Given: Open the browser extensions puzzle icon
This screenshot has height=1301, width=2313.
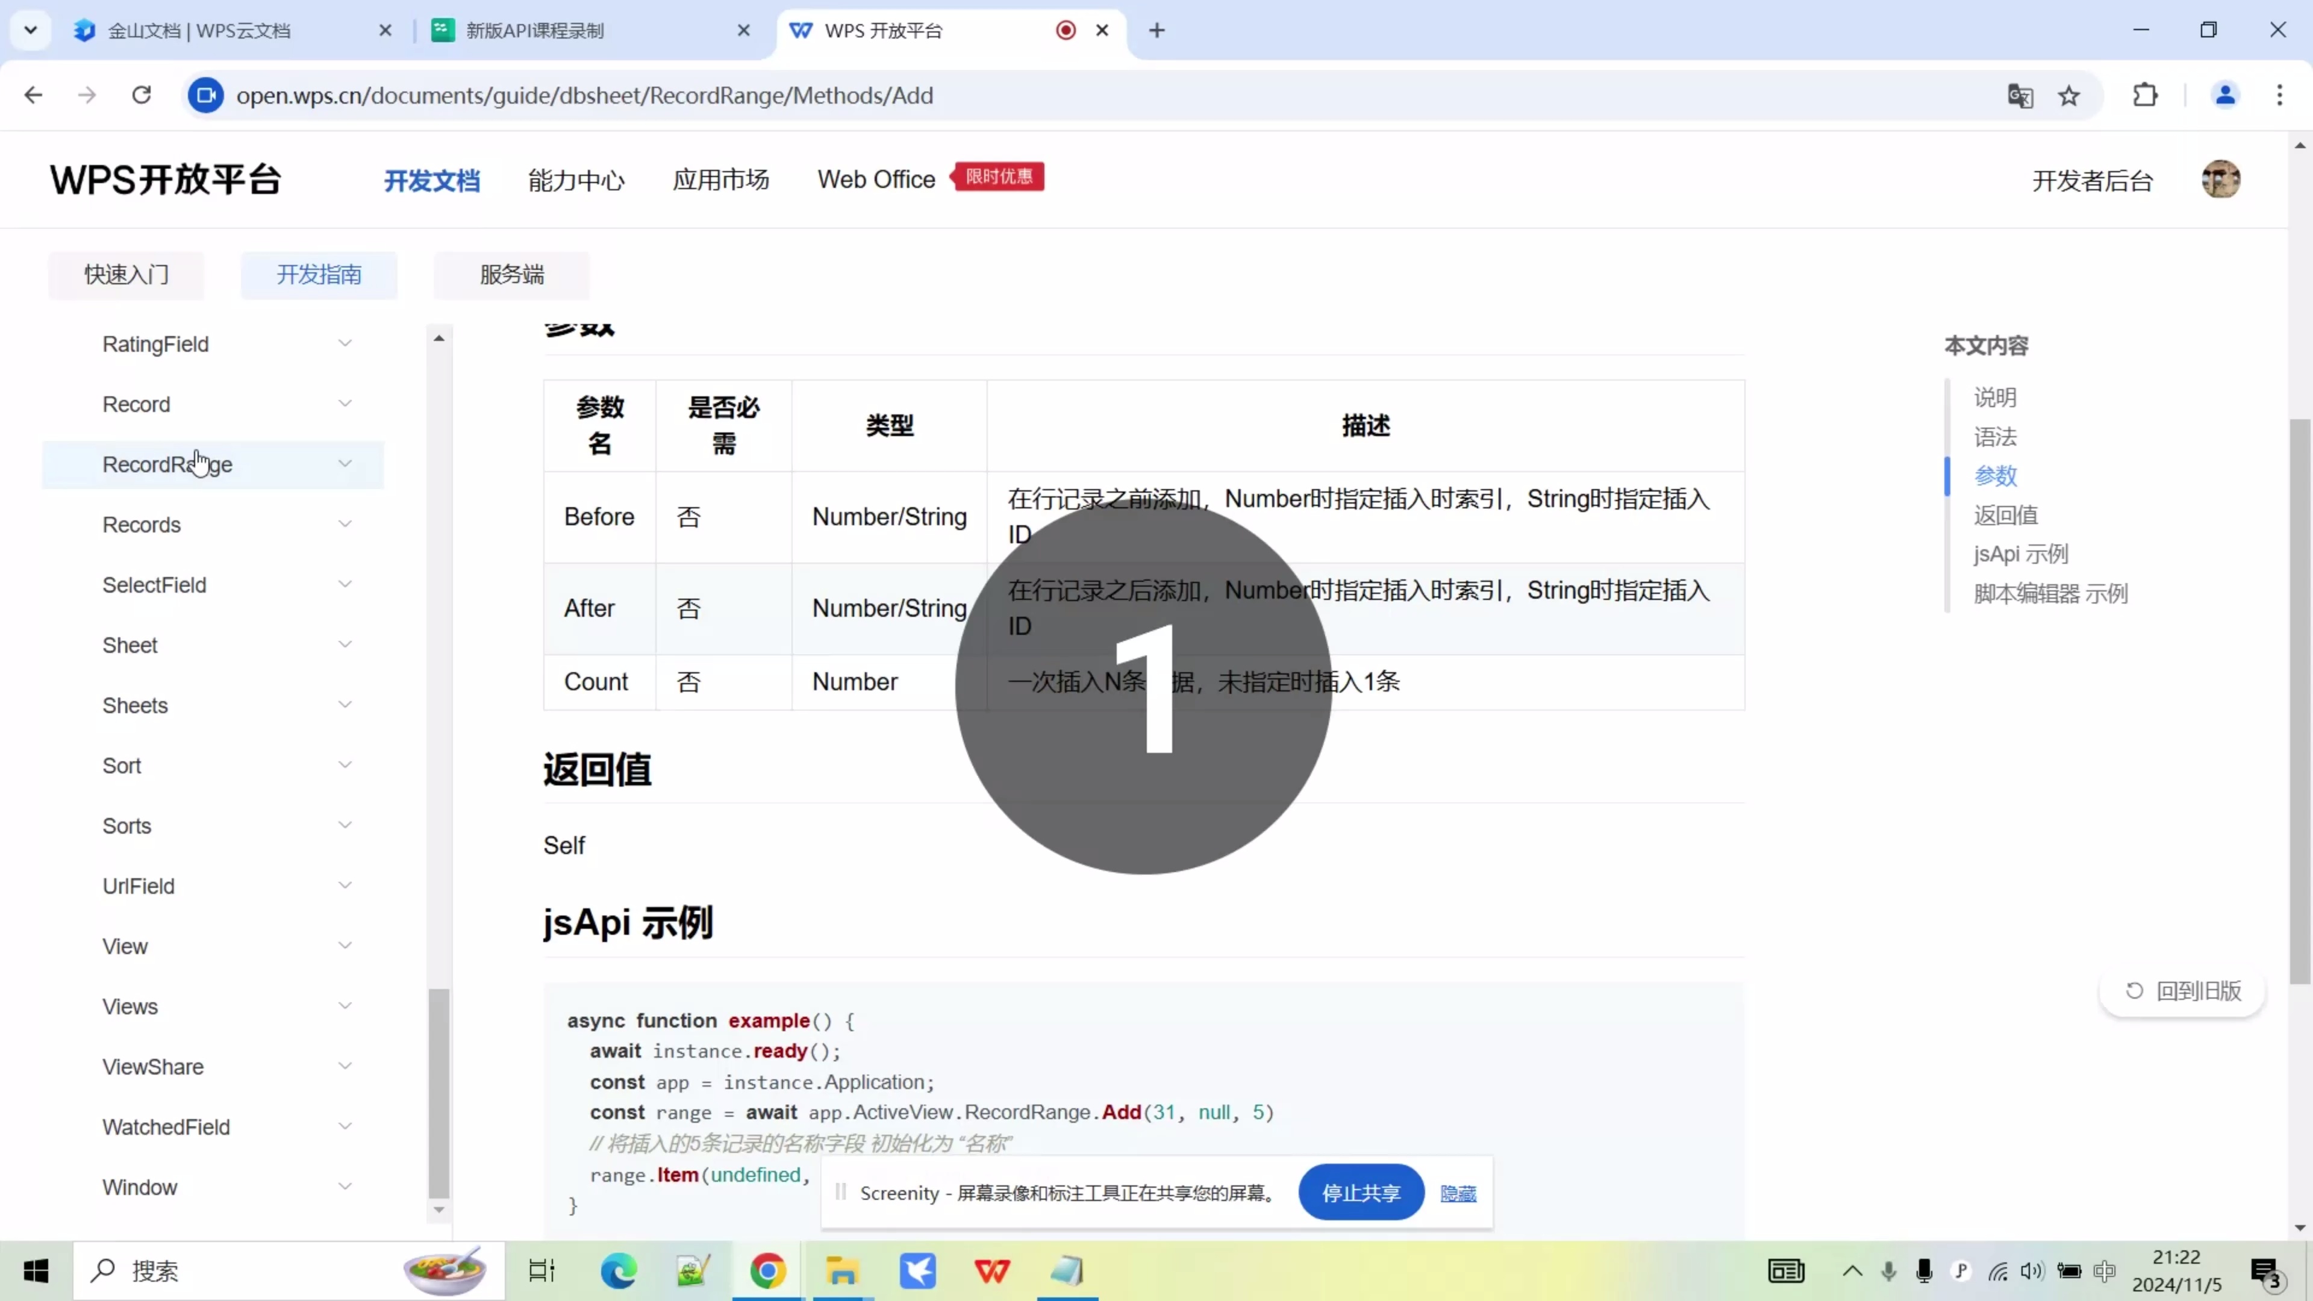Looking at the screenshot, I should pos(2146,95).
